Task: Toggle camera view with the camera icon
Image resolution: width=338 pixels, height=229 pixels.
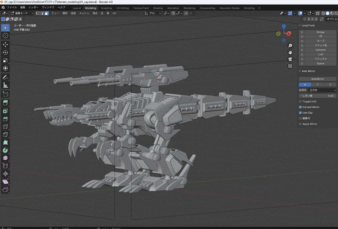Action: point(290,59)
